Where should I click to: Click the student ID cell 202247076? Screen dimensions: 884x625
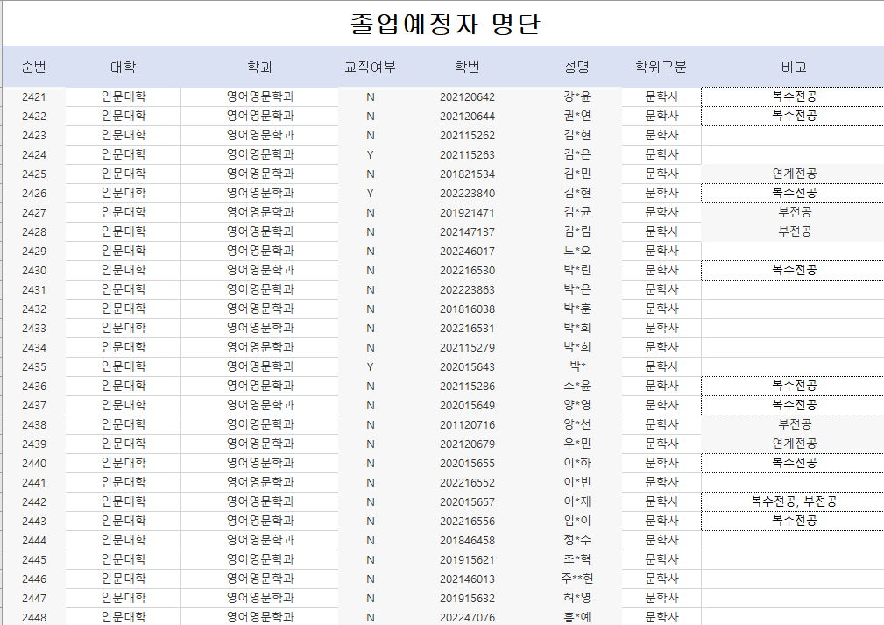pyautogui.click(x=467, y=618)
